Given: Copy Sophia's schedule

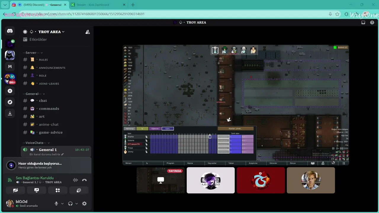Looking at the screenshot, I should [146, 137].
